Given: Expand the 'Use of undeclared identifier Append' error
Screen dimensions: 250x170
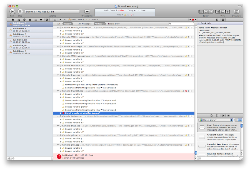Looking at the screenshot, I should pos(61,113).
